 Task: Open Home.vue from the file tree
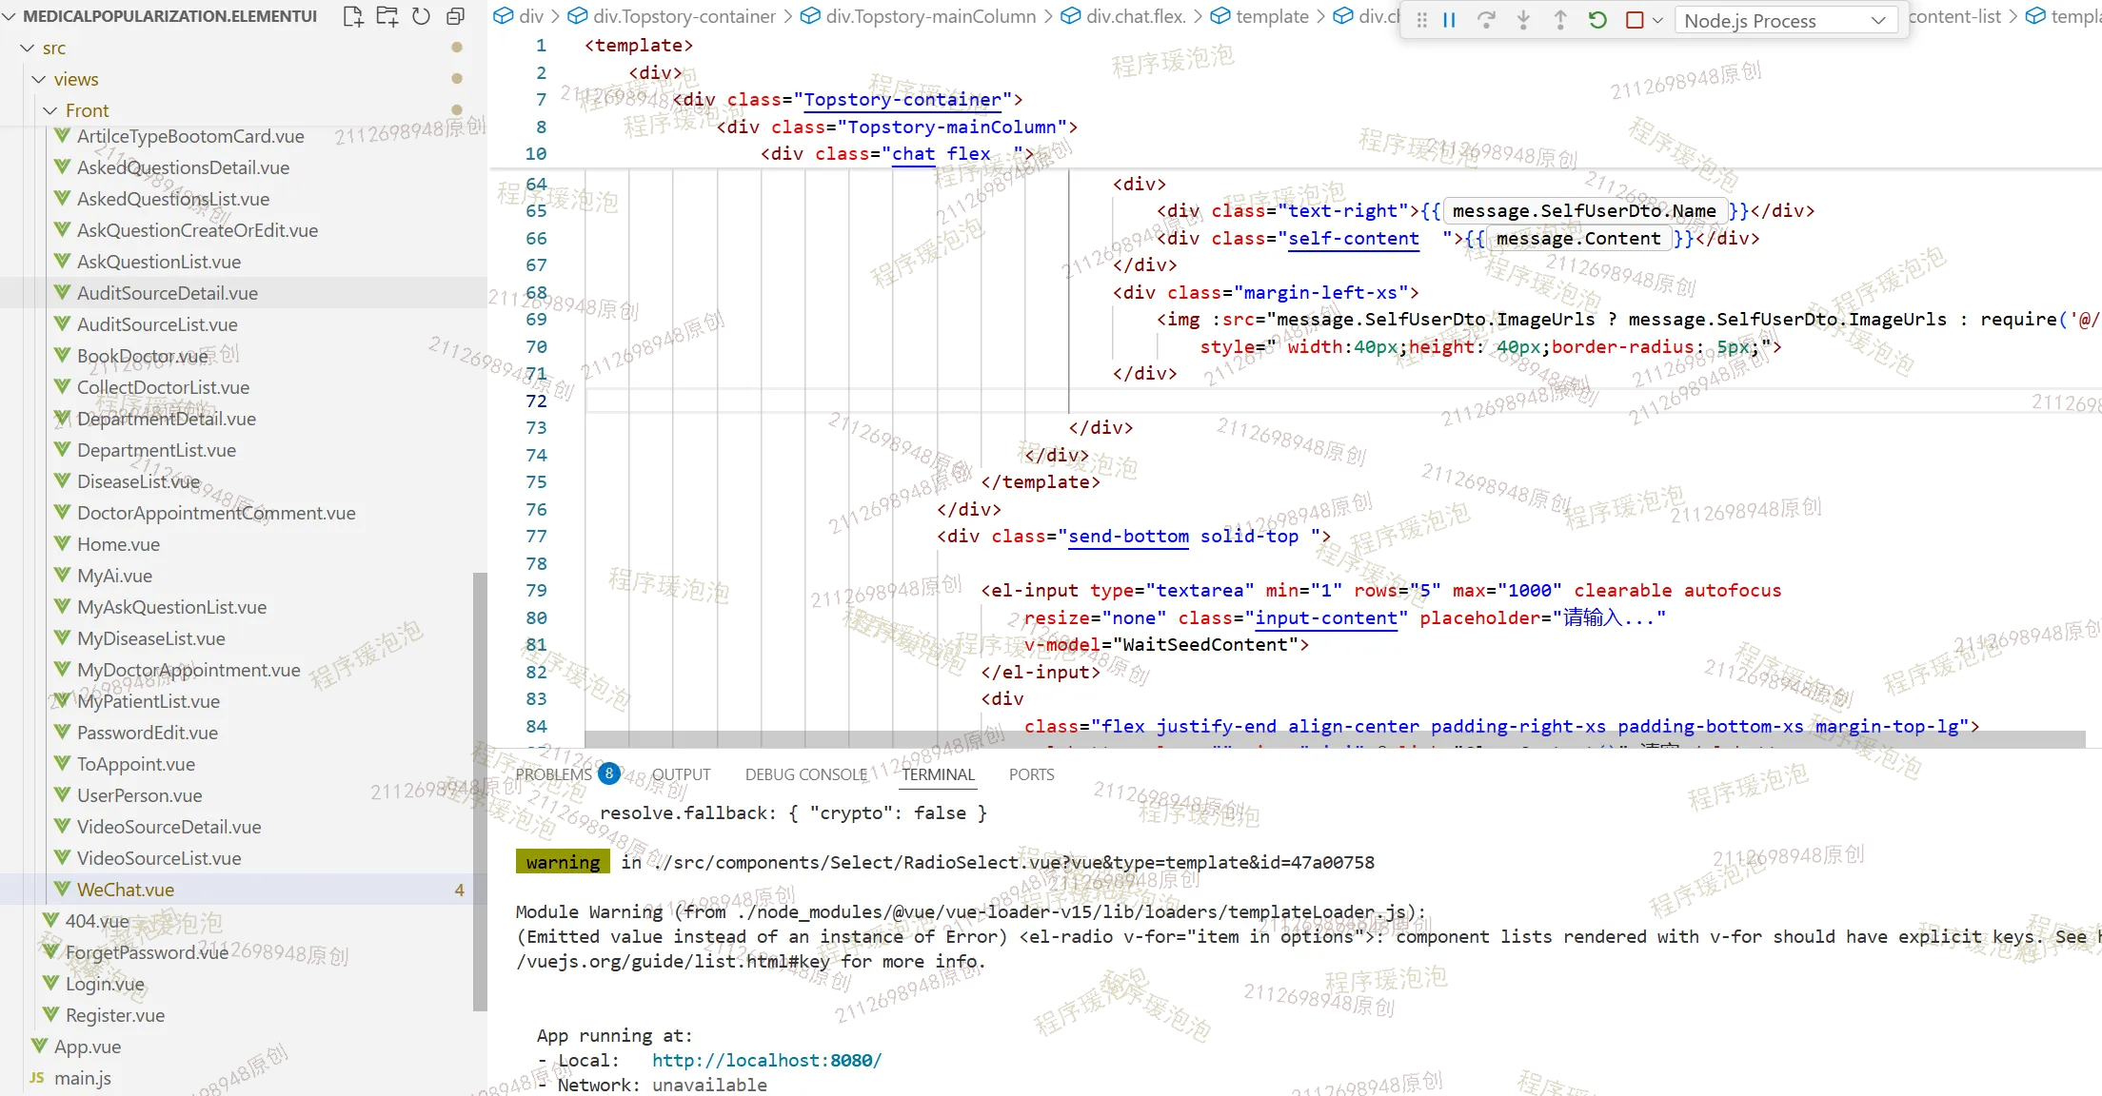[118, 544]
